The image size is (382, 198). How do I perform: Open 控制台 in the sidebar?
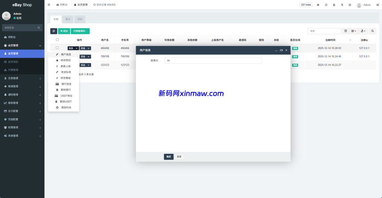22,37
